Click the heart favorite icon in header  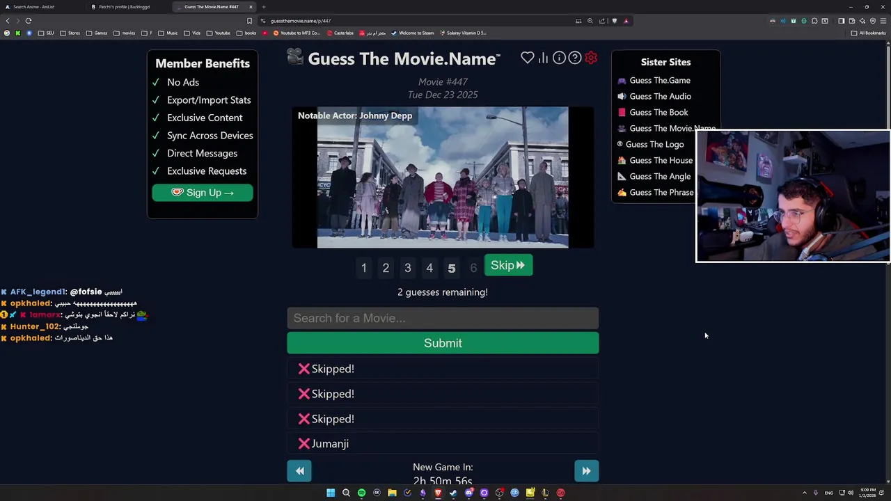528,58
